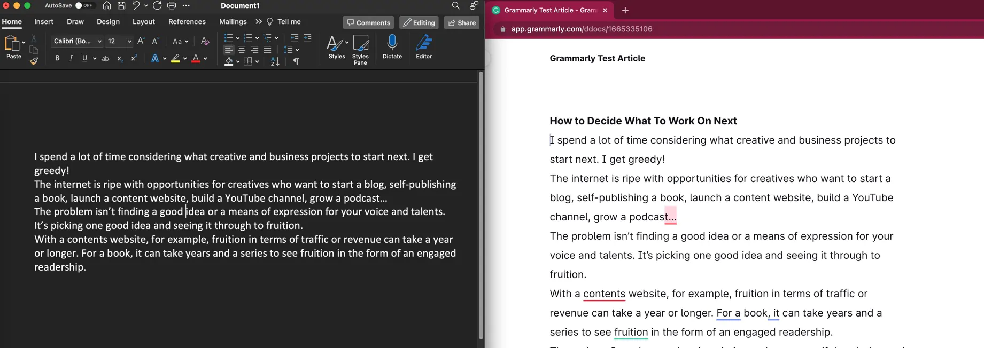Click the Dictate microphone icon
Viewport: 984px width, 348px height.
click(392, 46)
